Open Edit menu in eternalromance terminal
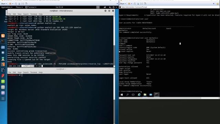Screen dimensions: 220x124 point(14,14)
